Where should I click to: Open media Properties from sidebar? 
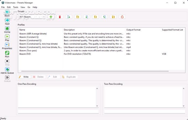(x=7, y=45)
